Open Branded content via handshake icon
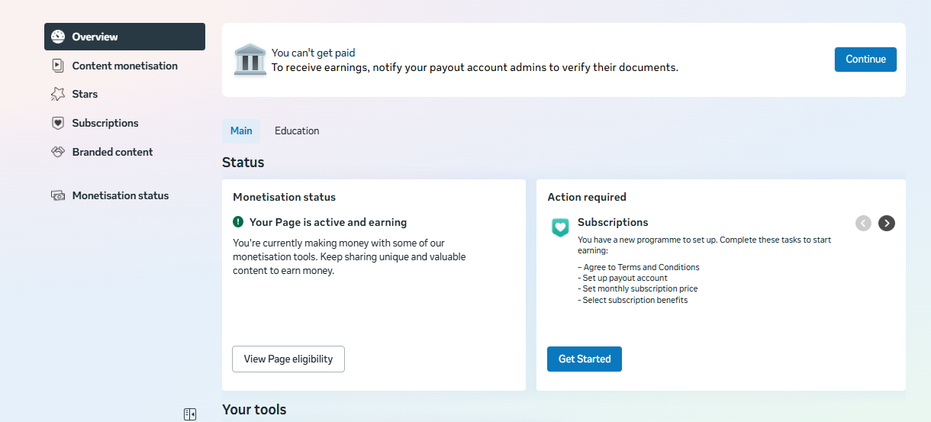The image size is (931, 422). pyautogui.click(x=58, y=152)
